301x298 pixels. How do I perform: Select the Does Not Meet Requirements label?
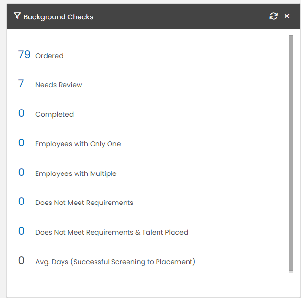click(84, 203)
